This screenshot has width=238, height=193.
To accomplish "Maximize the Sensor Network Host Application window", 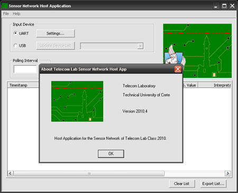I will pyautogui.click(x=224, y=6).
